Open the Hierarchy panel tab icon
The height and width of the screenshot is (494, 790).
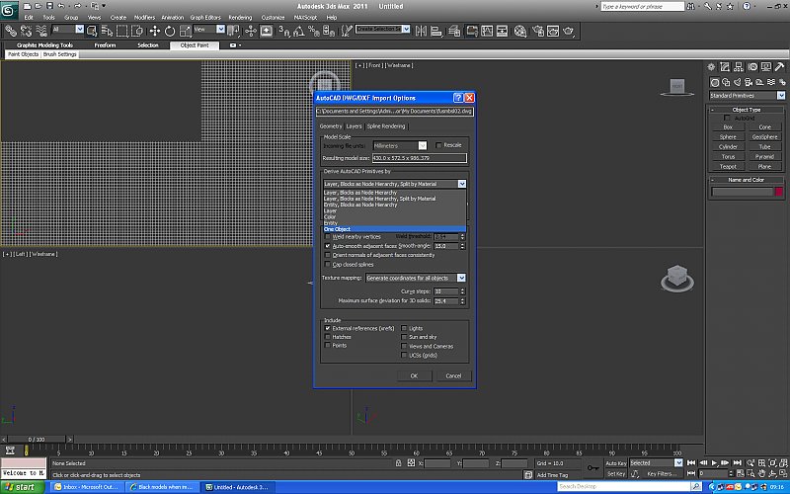click(x=738, y=66)
